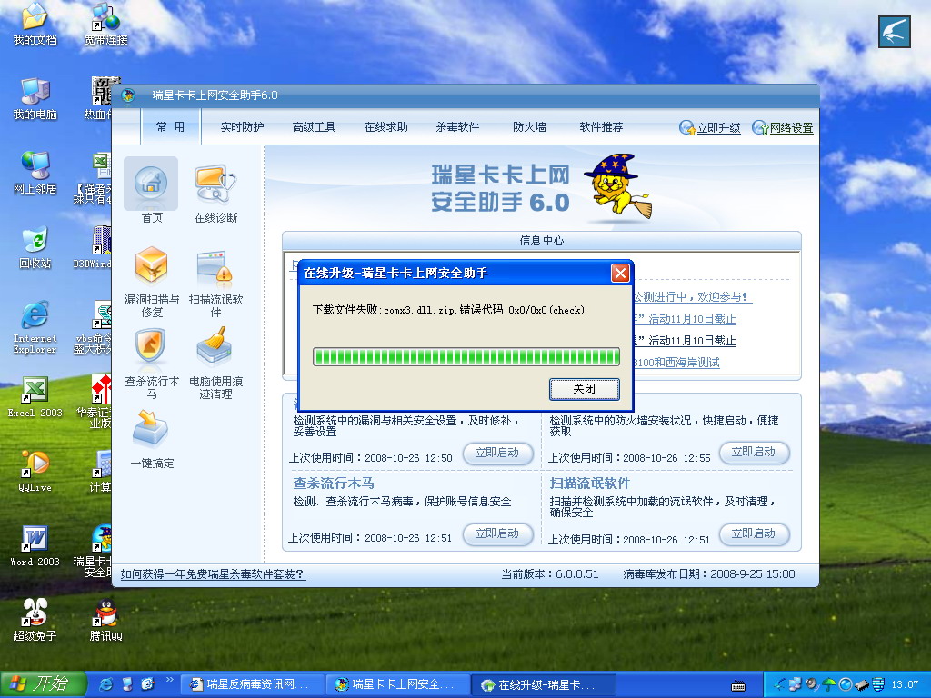Click the 查杀流行木马 section heading
This screenshot has width=931, height=698.
334,484
